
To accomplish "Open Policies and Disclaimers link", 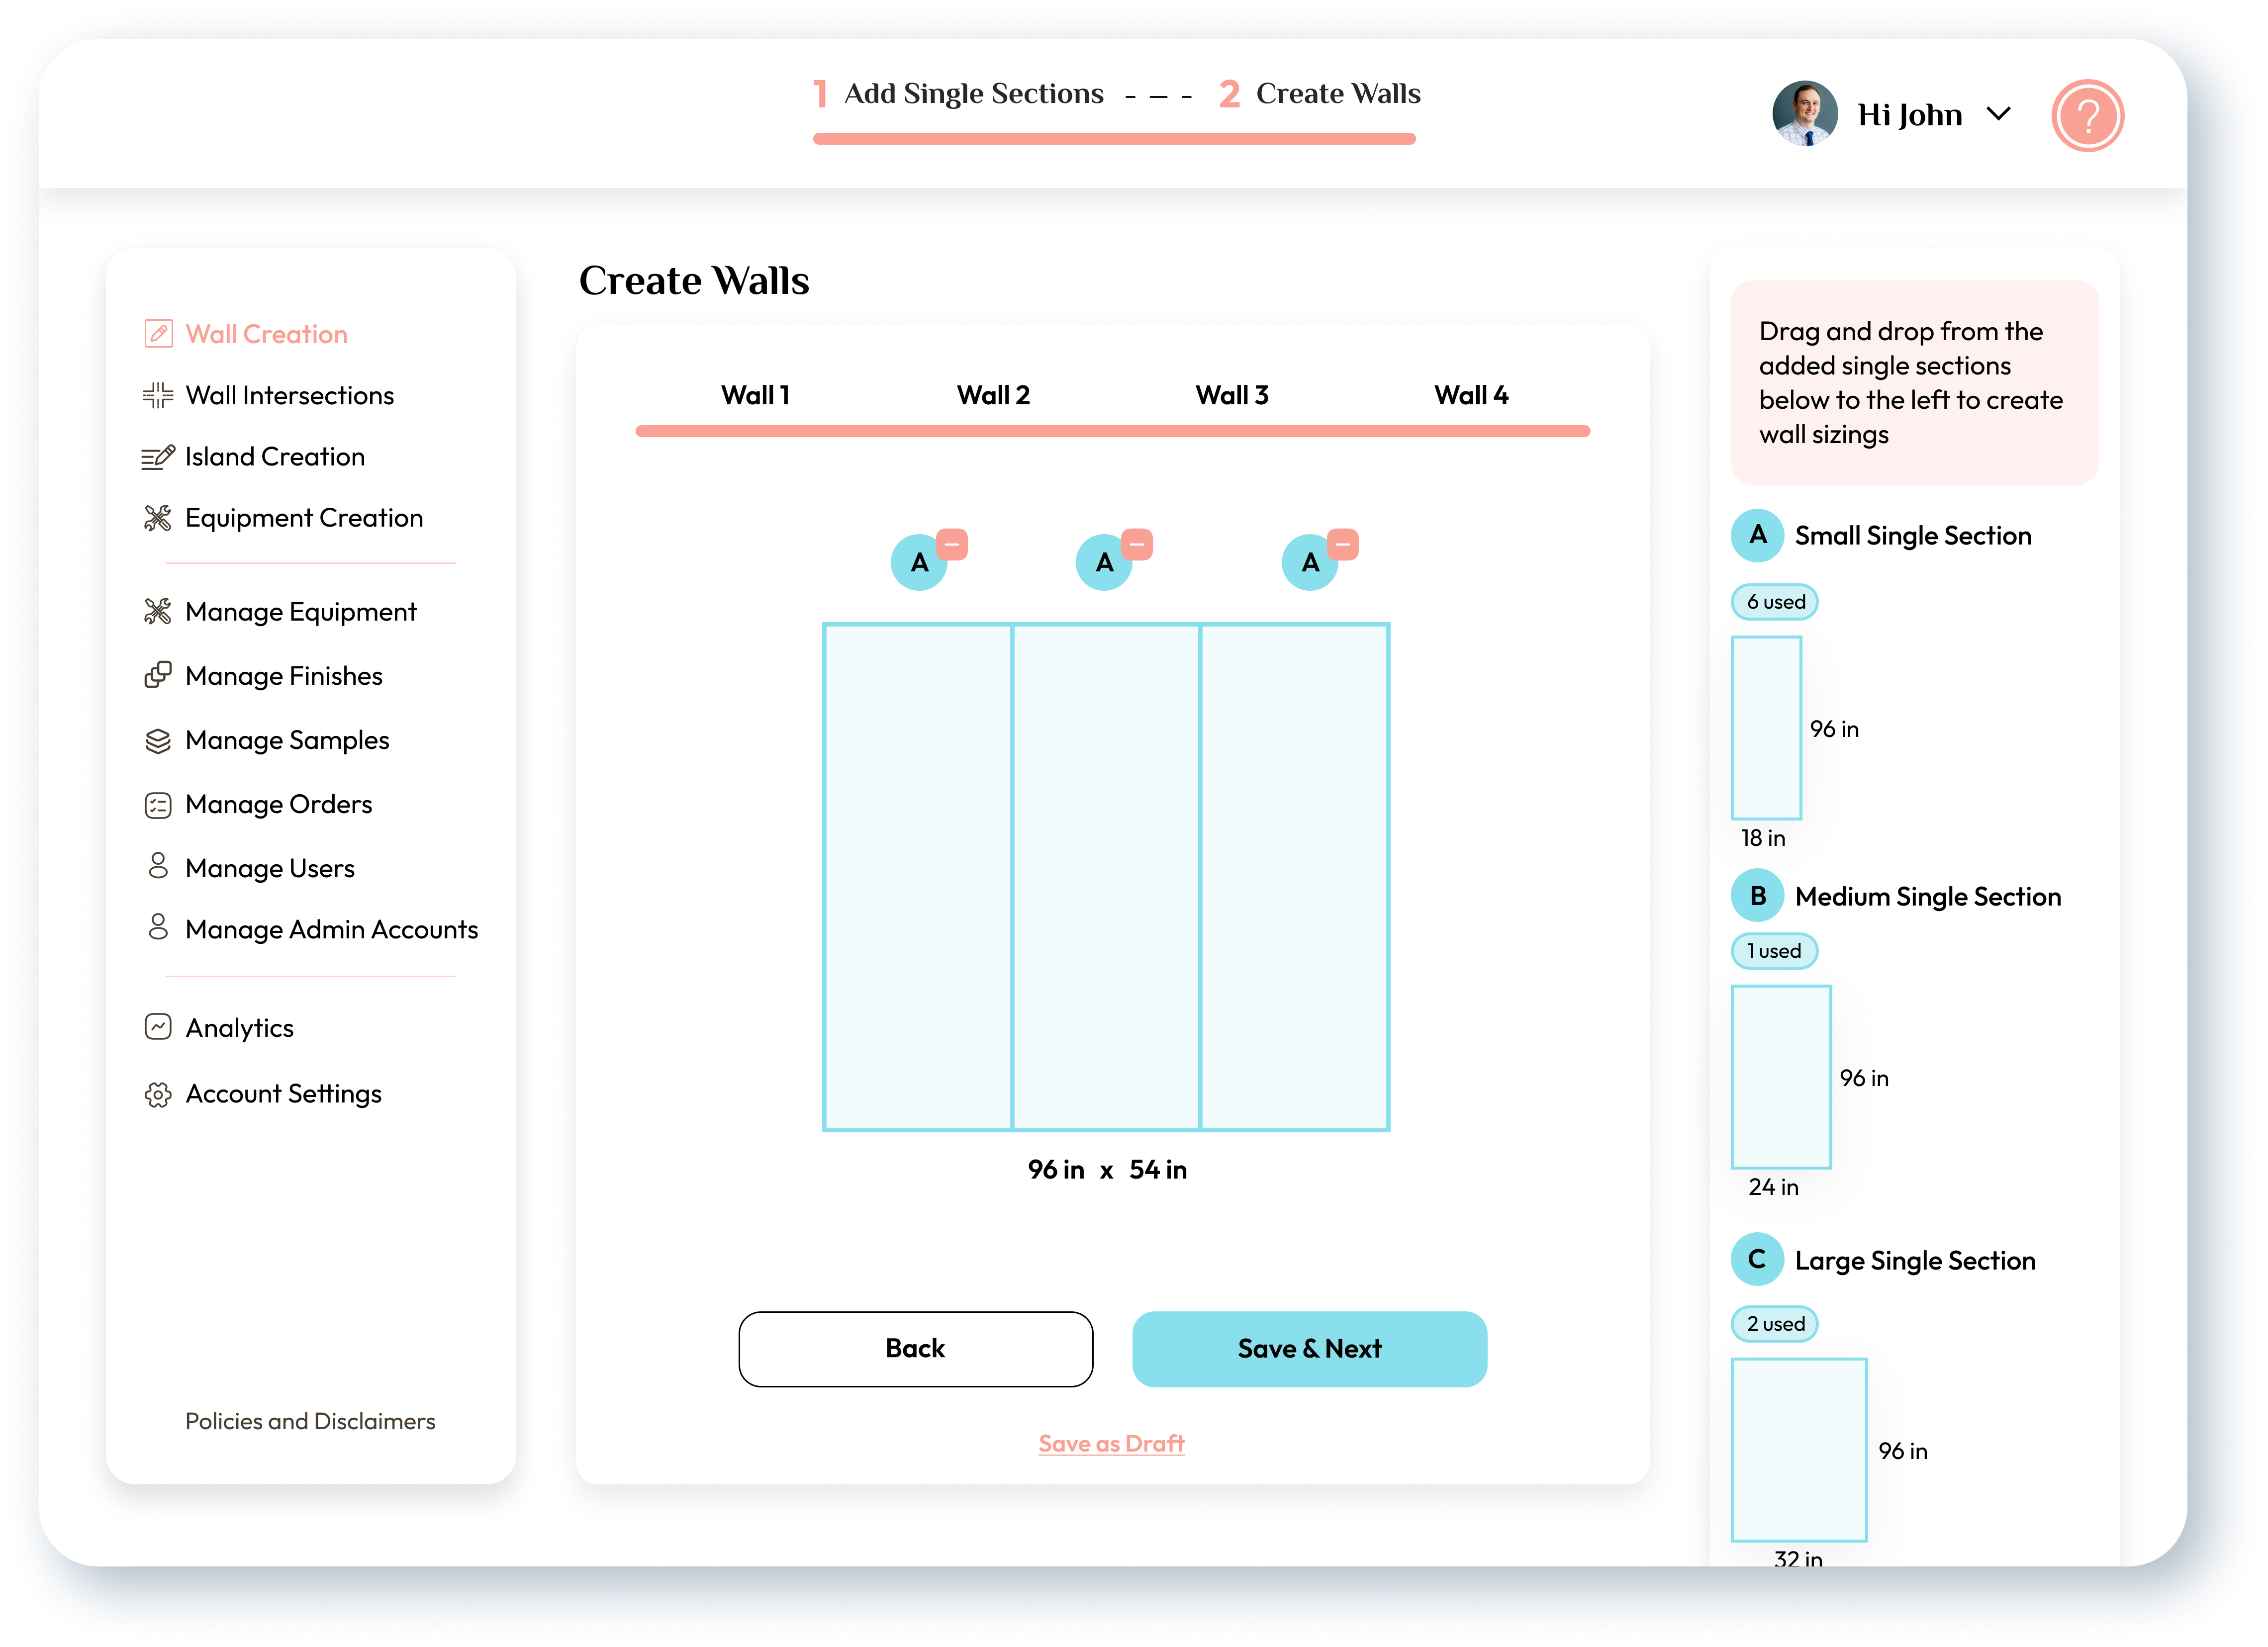I will point(310,1422).
